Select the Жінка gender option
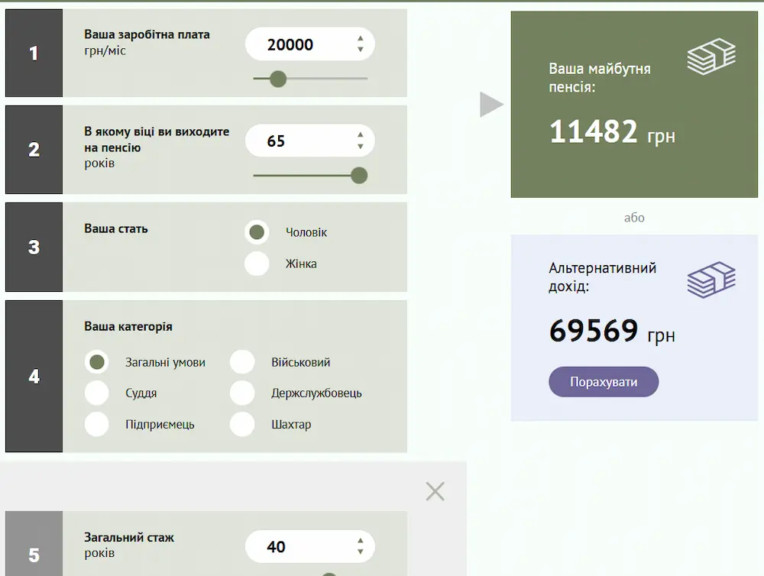 [257, 264]
